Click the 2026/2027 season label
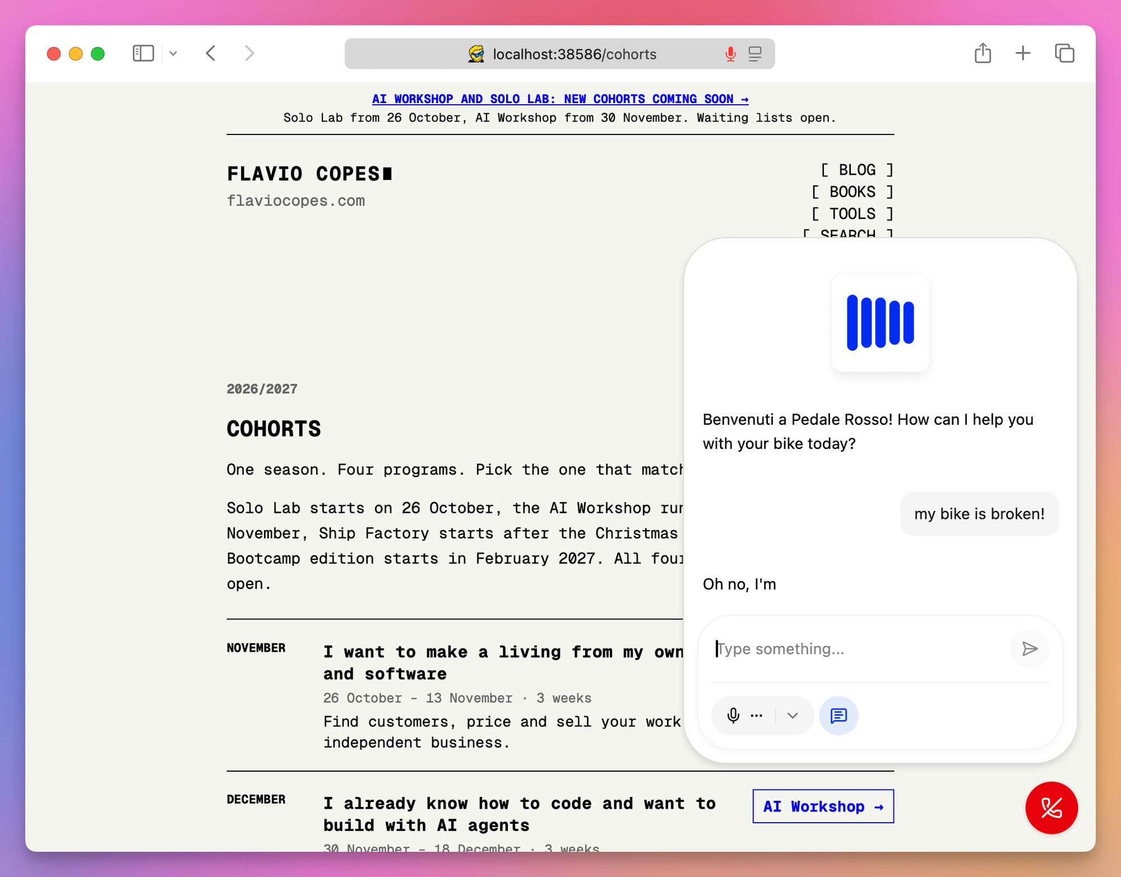This screenshot has width=1121, height=877. point(262,389)
